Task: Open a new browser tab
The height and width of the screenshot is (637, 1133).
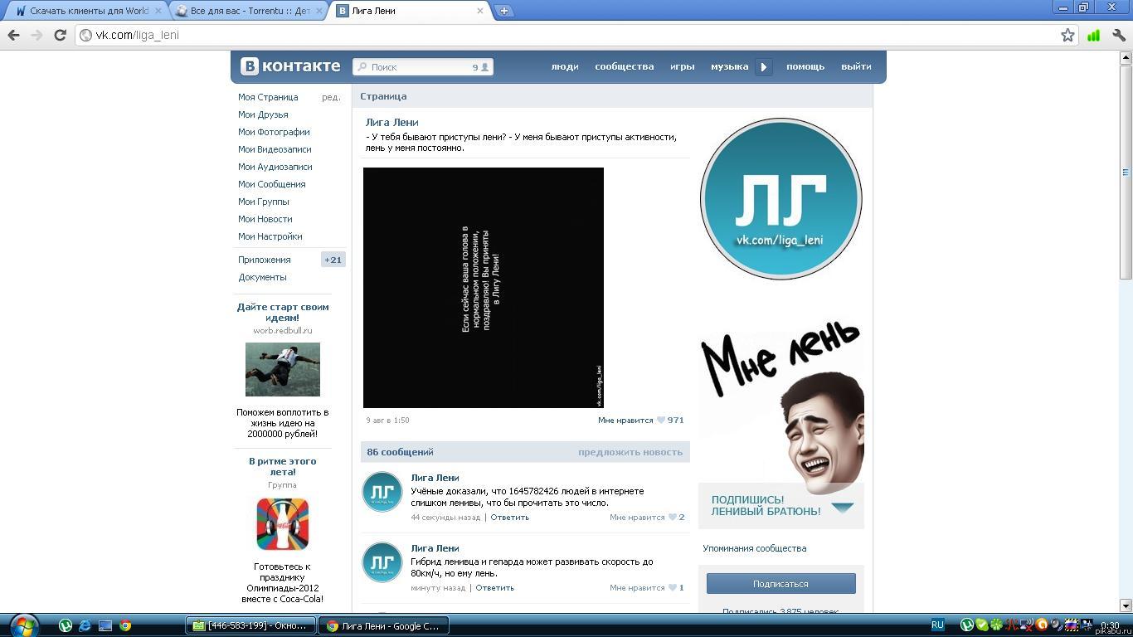Action: point(503,11)
